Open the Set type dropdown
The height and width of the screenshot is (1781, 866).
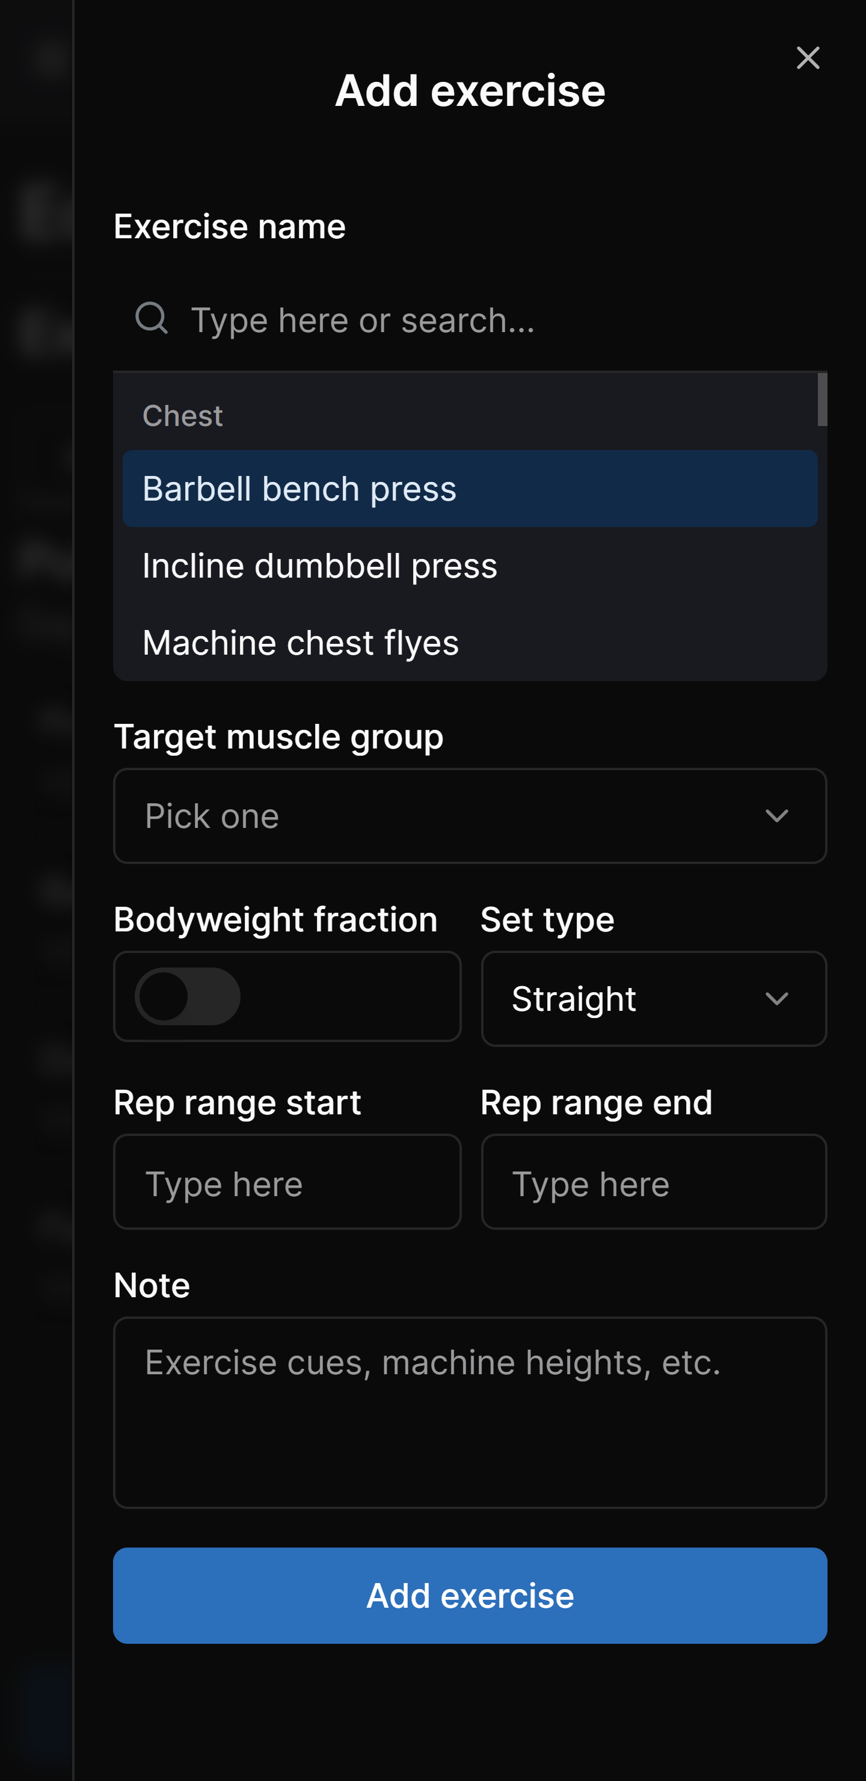pyautogui.click(x=653, y=999)
